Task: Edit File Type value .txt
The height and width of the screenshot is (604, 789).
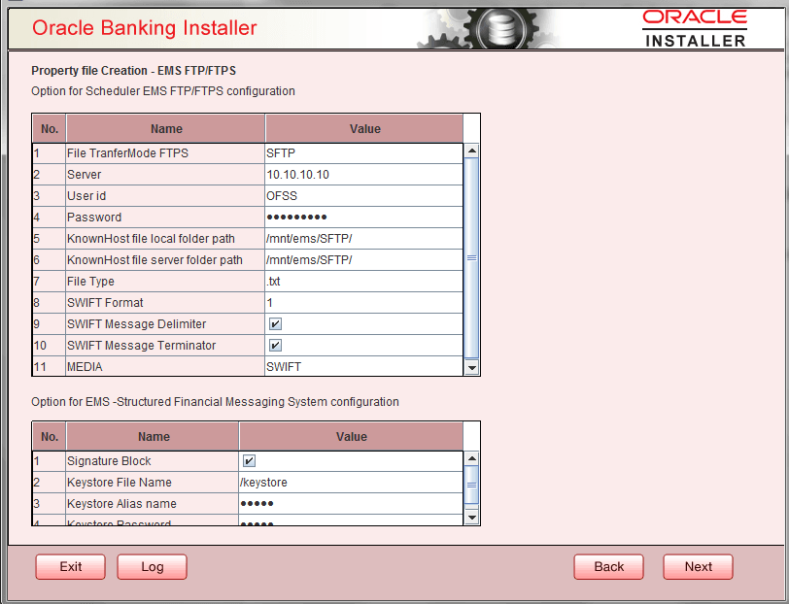Action: coord(363,282)
